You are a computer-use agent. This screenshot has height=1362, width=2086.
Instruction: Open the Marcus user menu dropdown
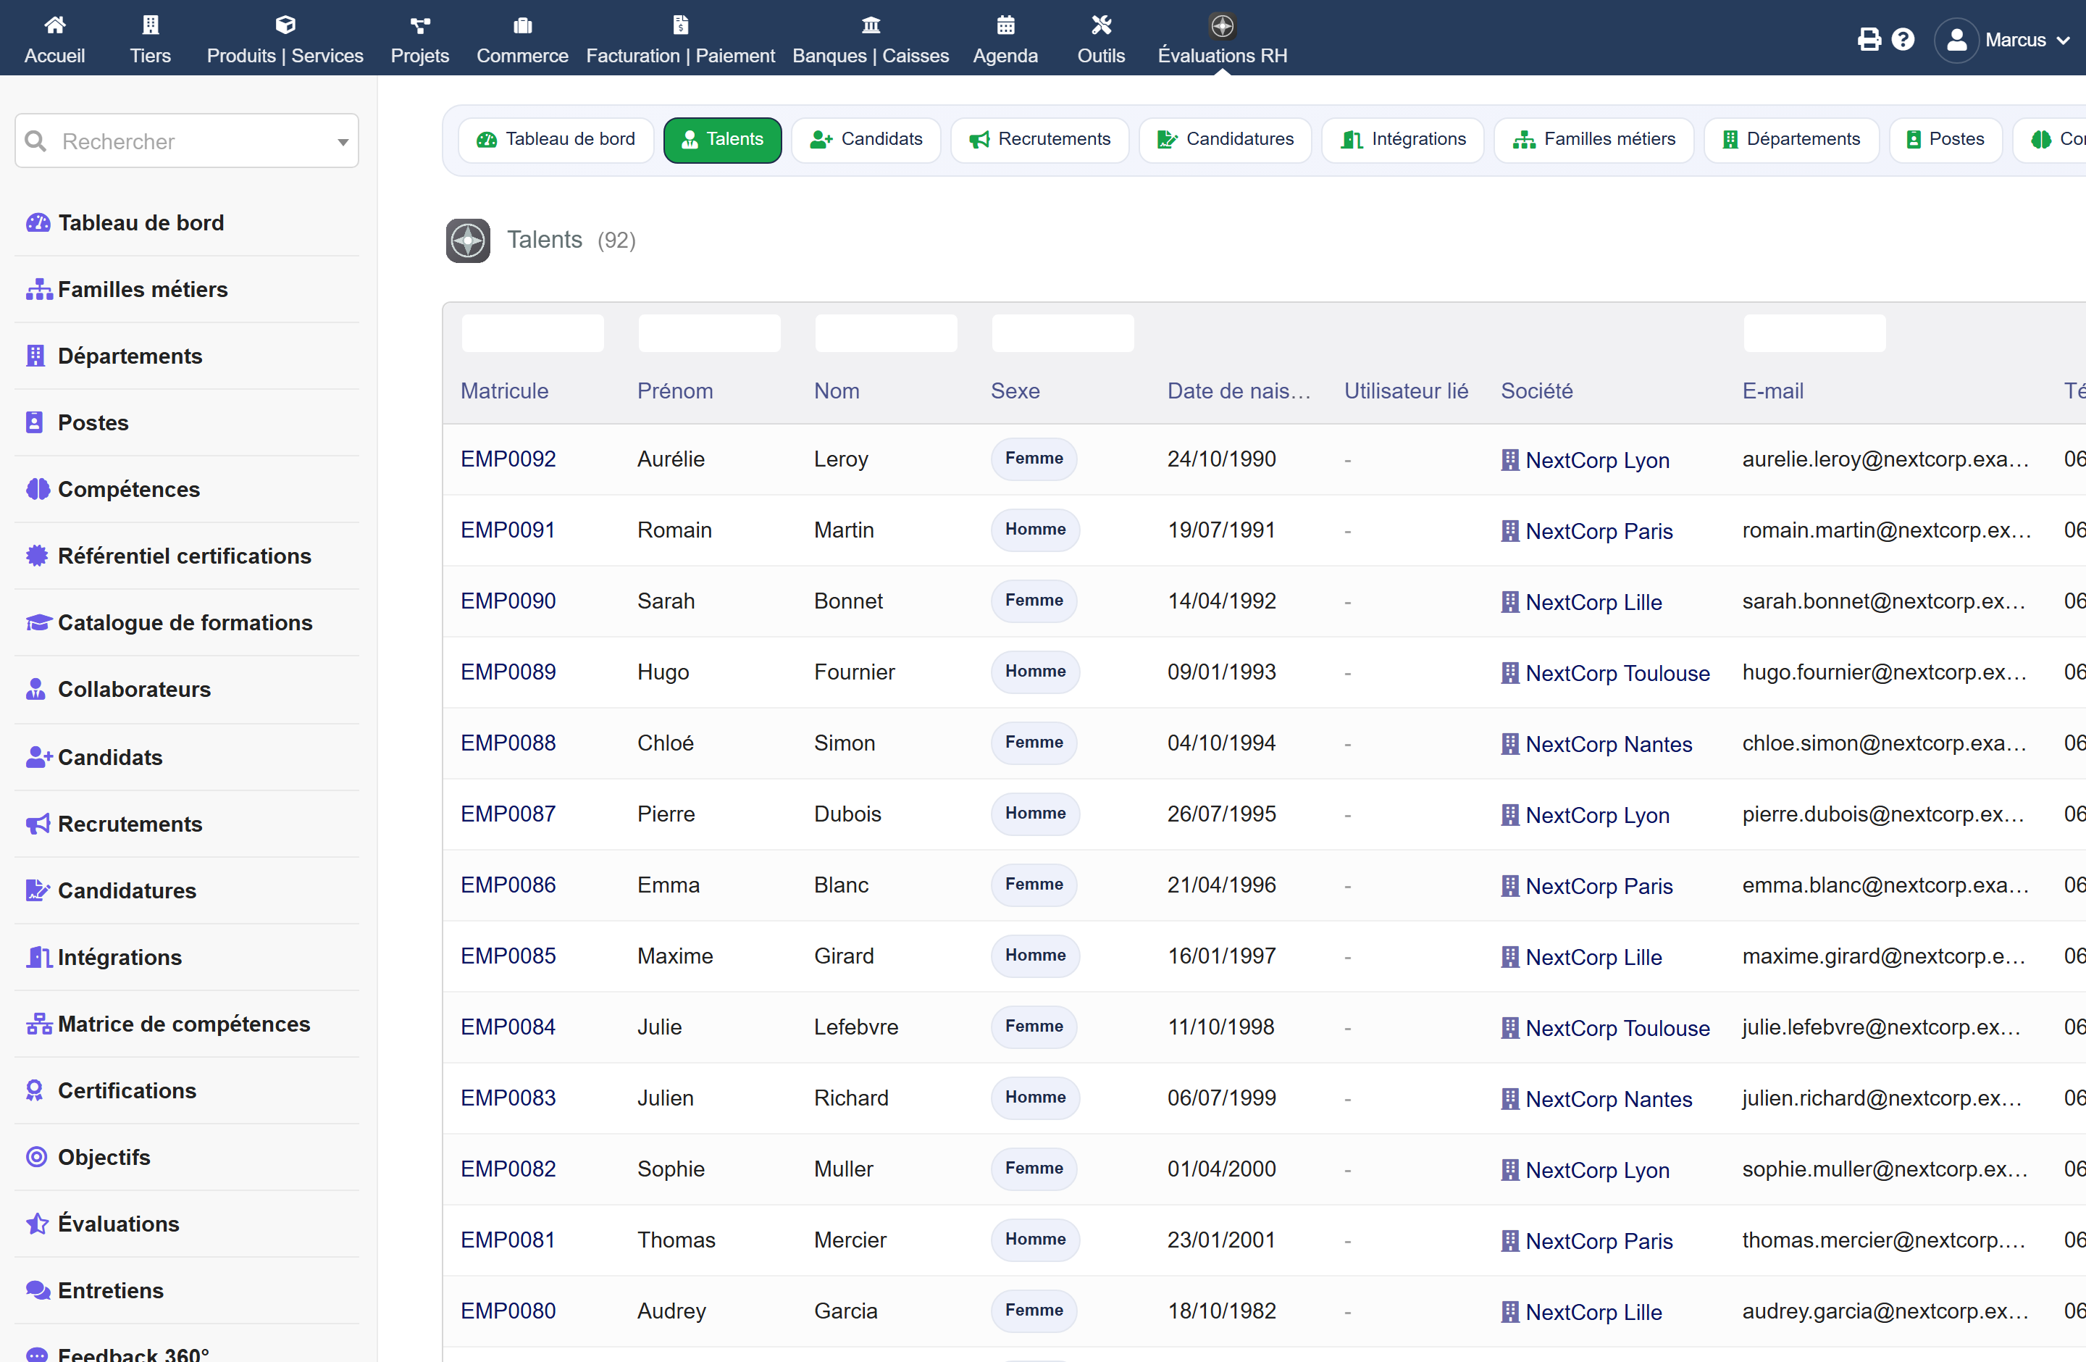(x=2003, y=39)
